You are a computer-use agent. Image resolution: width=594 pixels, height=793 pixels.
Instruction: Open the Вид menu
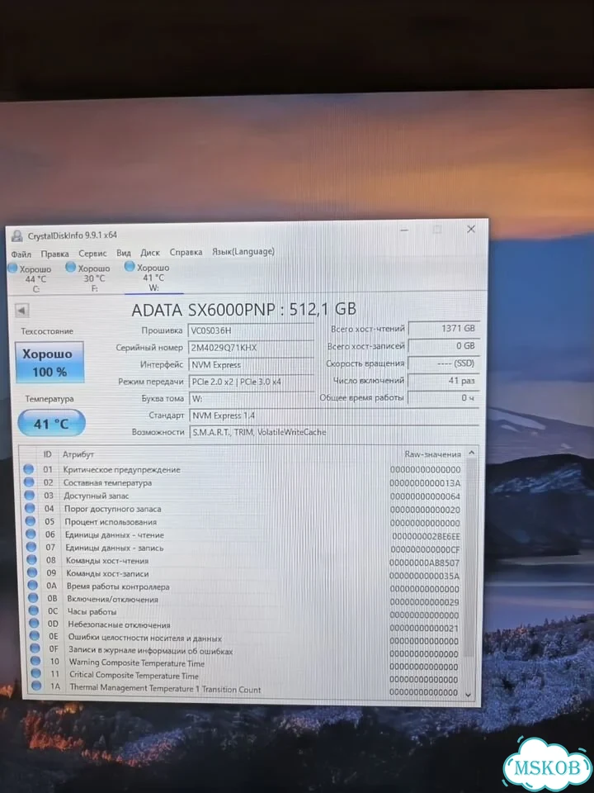123,253
